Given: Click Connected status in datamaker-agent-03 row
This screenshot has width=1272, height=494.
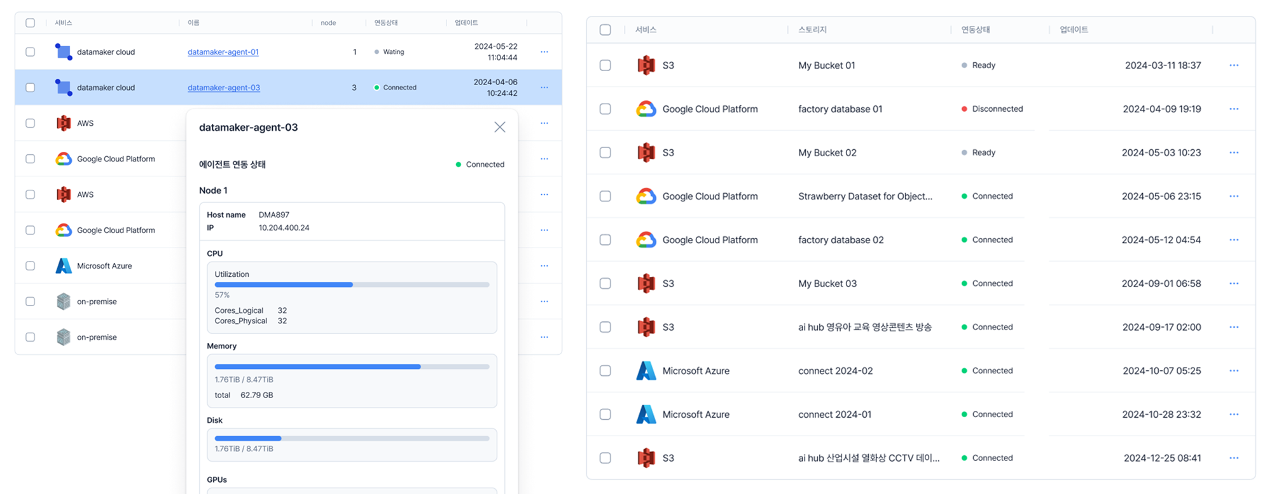Looking at the screenshot, I should (x=395, y=88).
